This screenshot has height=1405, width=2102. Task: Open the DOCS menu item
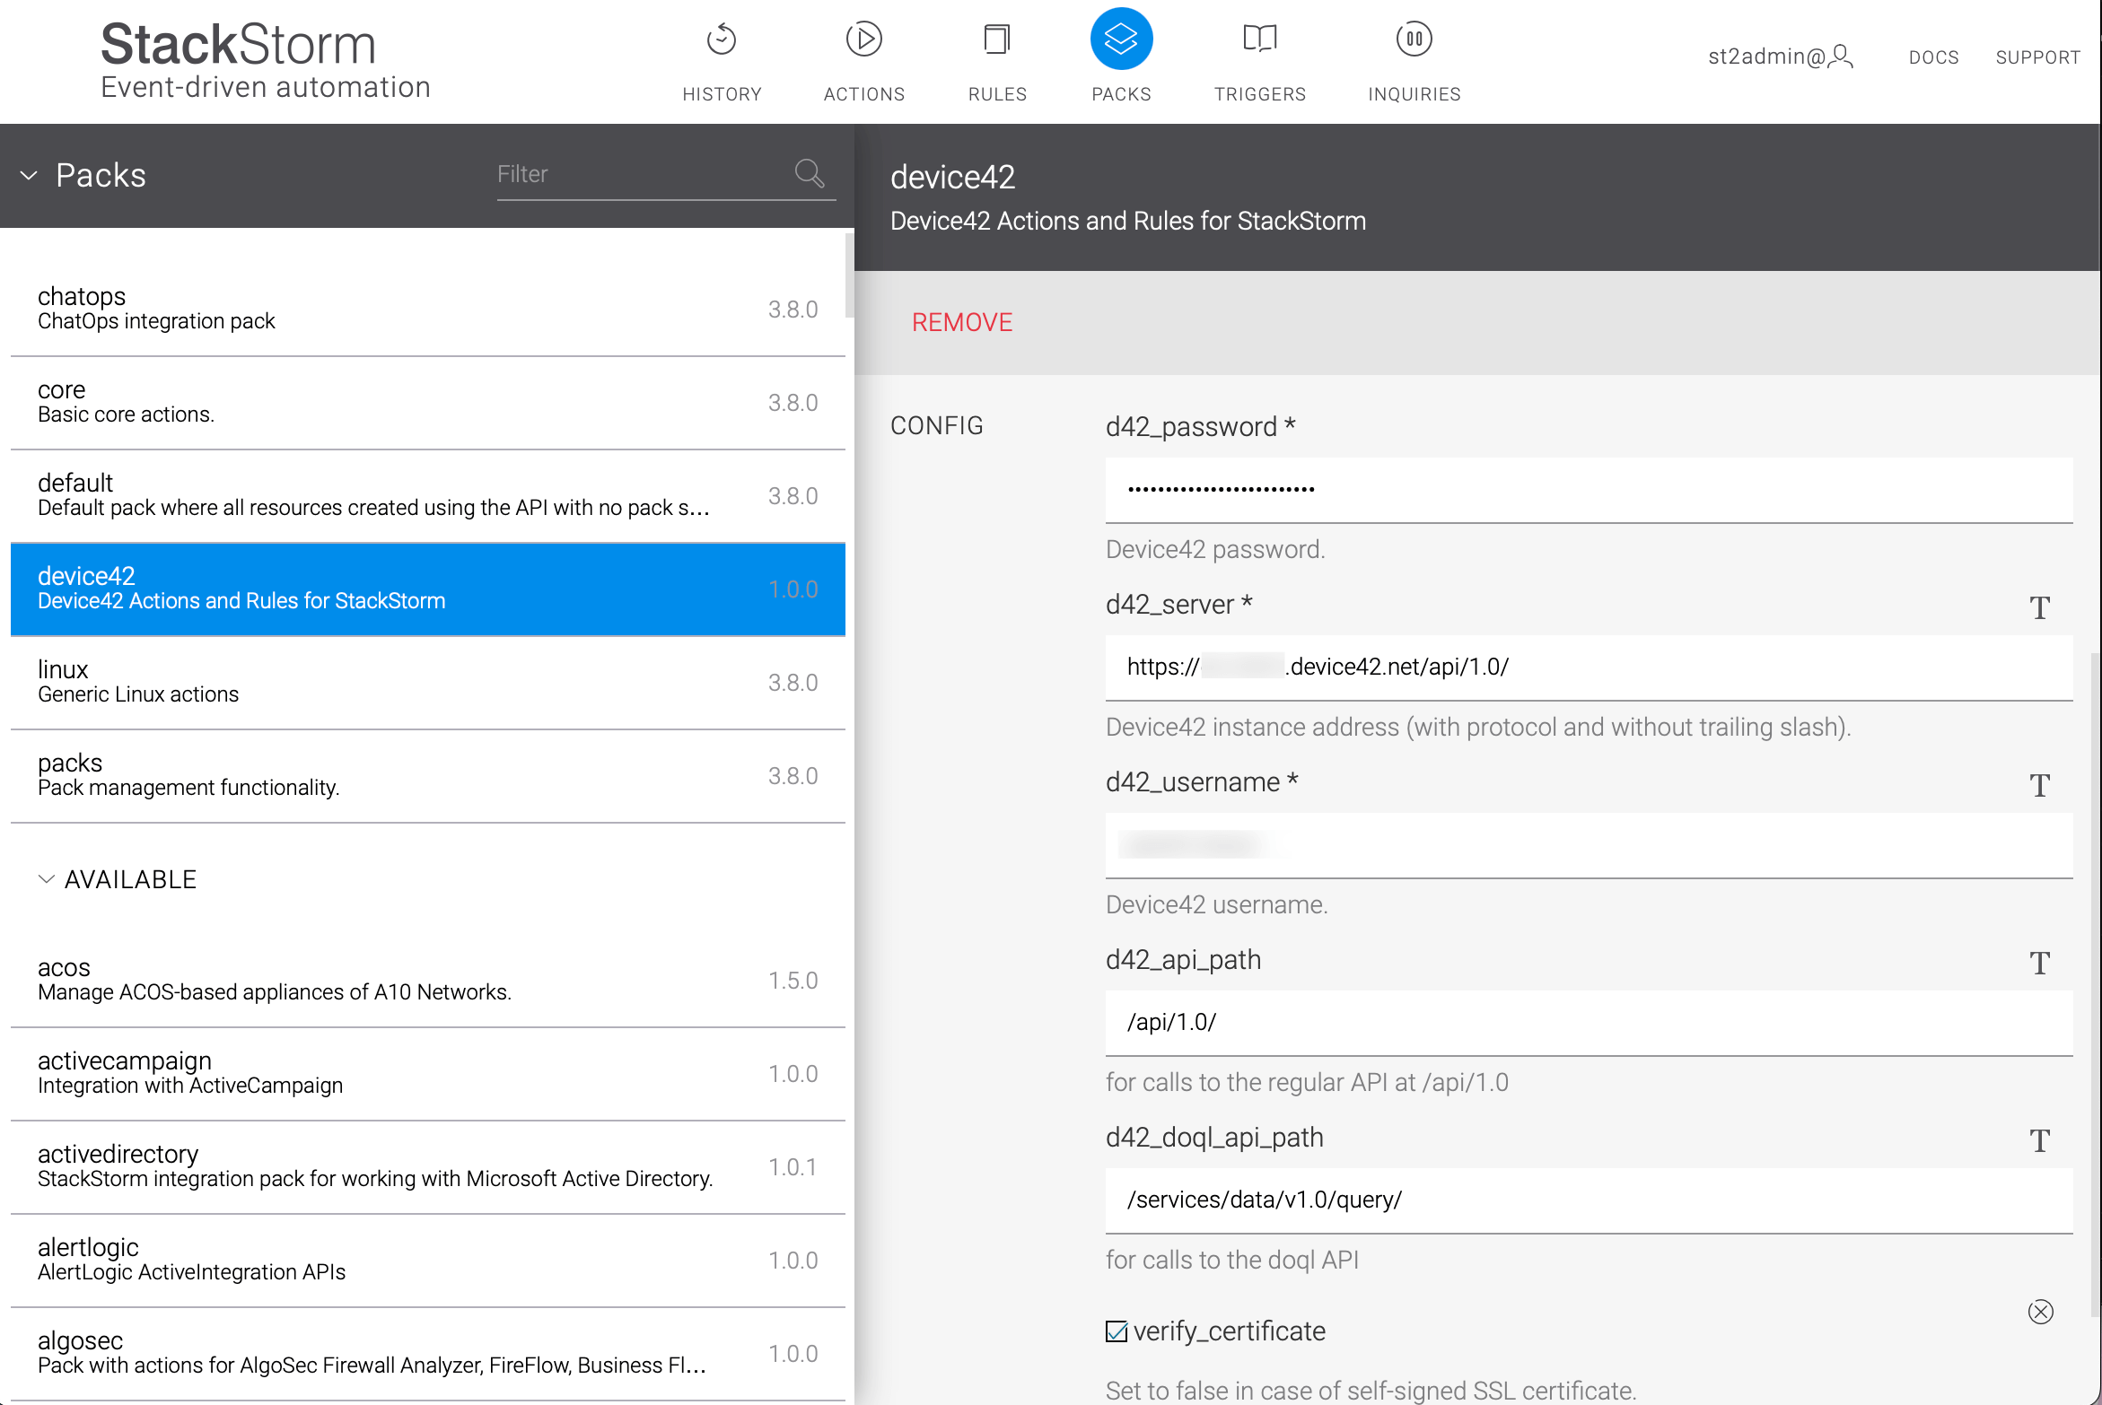click(1933, 57)
